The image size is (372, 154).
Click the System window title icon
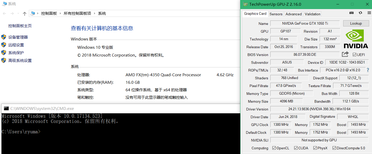tap(5, 4)
